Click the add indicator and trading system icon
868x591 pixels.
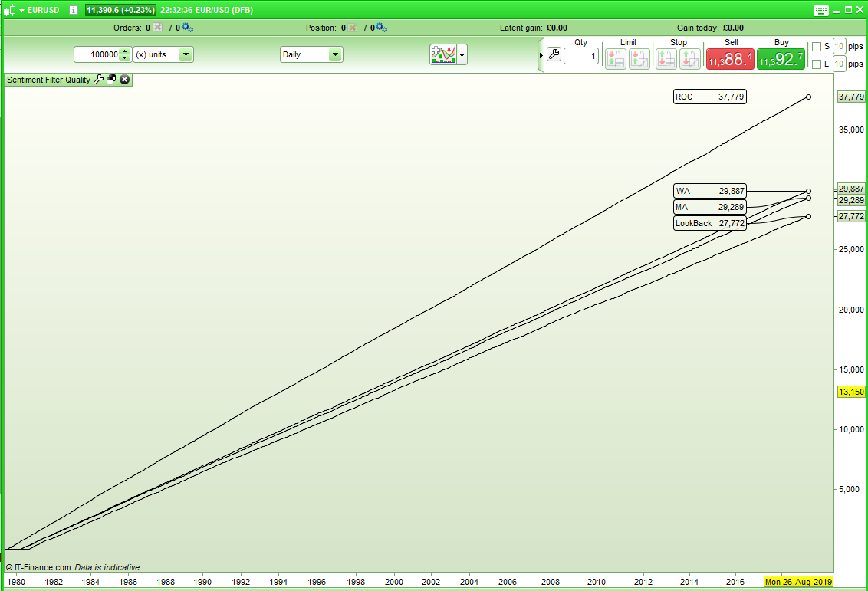(x=443, y=54)
